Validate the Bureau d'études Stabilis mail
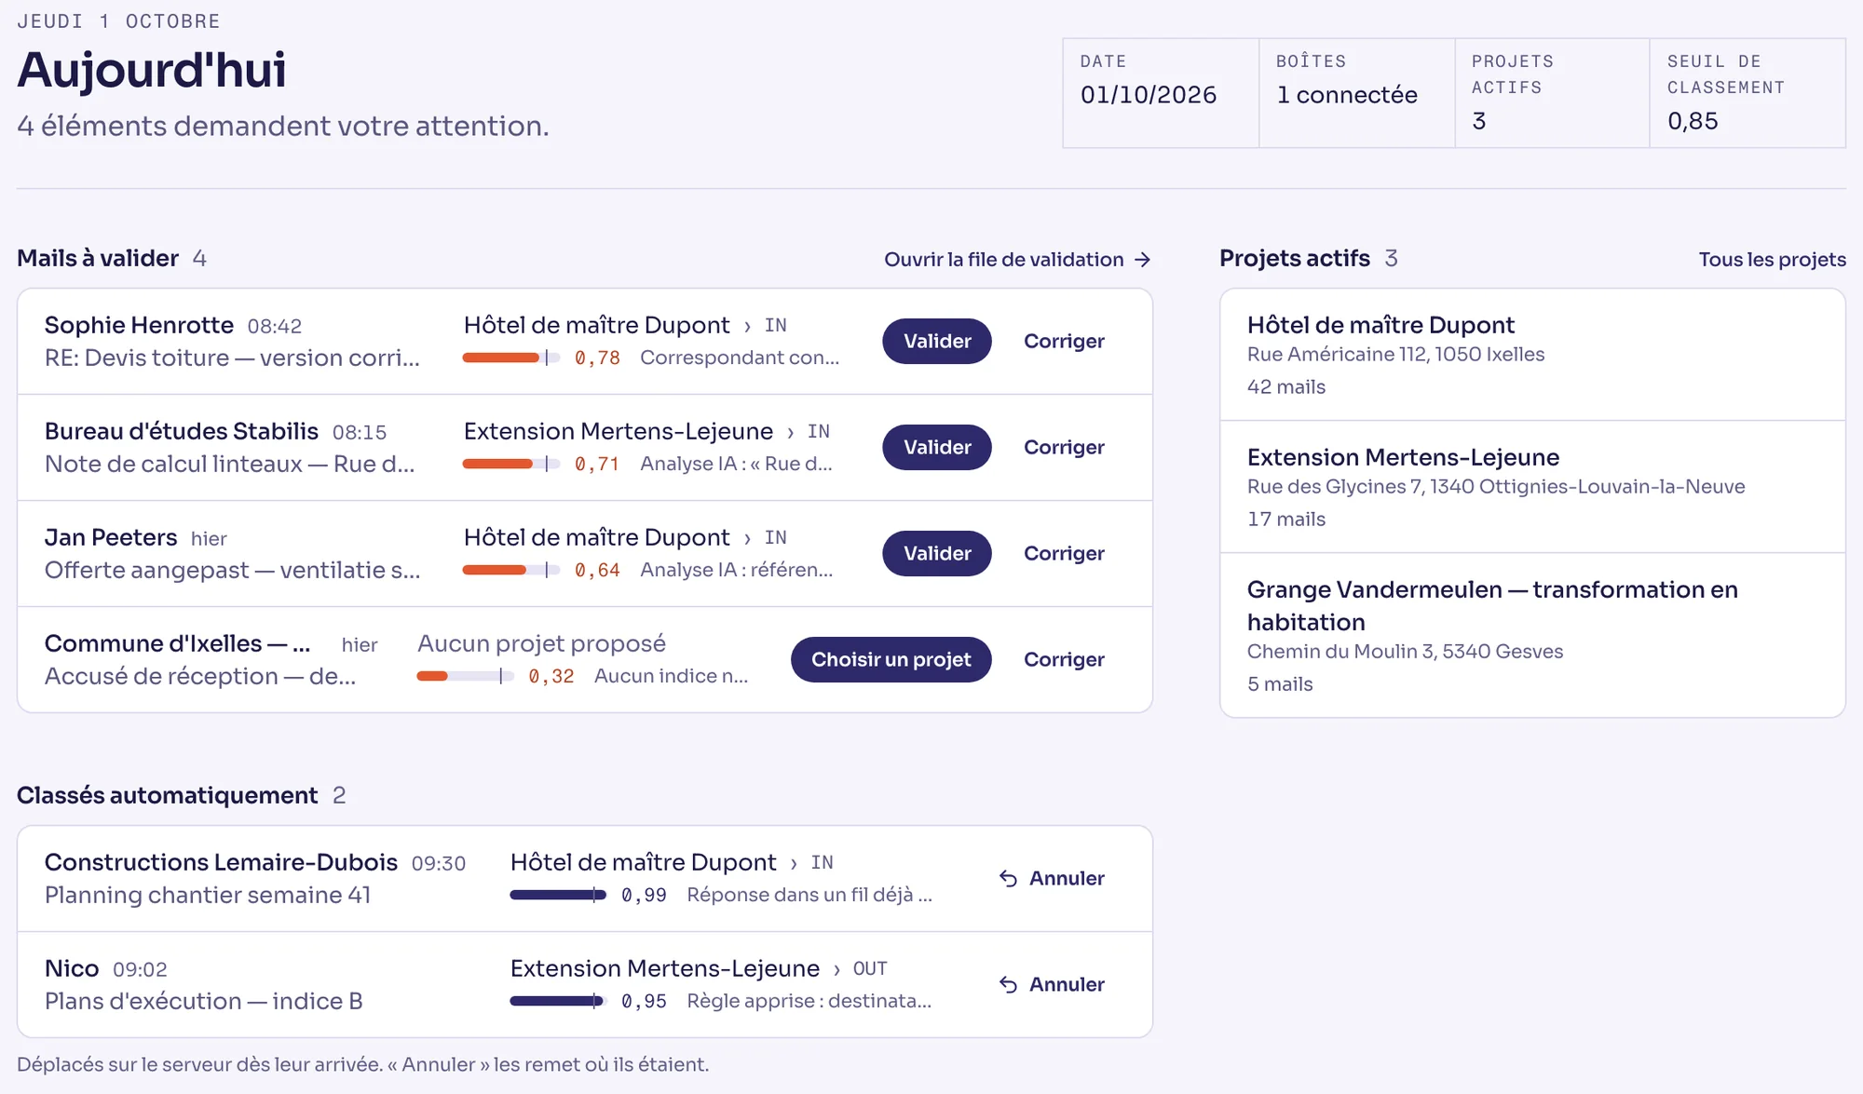The width and height of the screenshot is (1863, 1094). point(937,447)
